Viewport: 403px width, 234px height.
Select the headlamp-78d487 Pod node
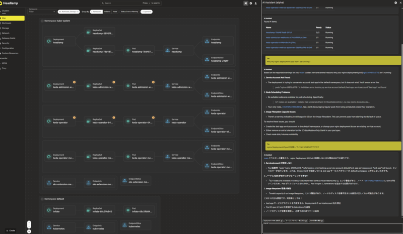139,50
